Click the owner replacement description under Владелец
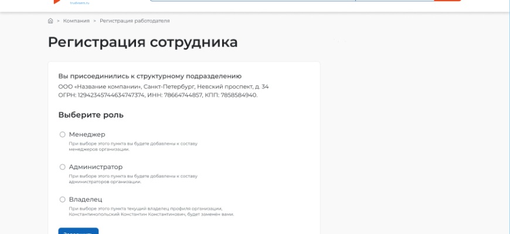The image size is (510, 234). point(151,211)
